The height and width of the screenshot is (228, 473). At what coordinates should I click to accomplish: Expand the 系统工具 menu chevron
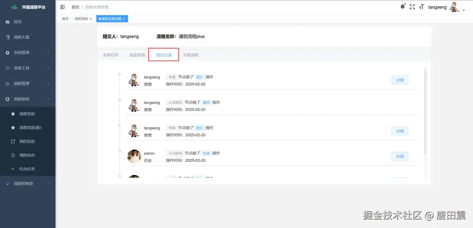point(48,68)
